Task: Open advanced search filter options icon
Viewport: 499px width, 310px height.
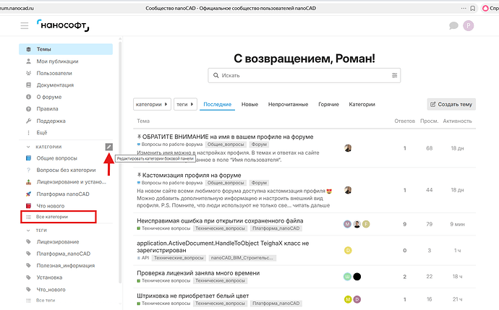Action: (x=394, y=75)
